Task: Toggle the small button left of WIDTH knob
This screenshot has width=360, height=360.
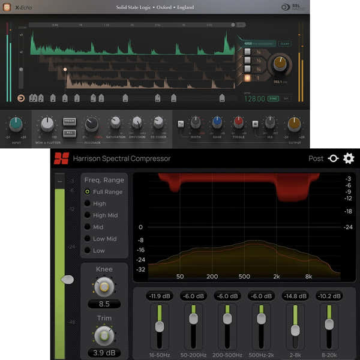Action: point(181,124)
